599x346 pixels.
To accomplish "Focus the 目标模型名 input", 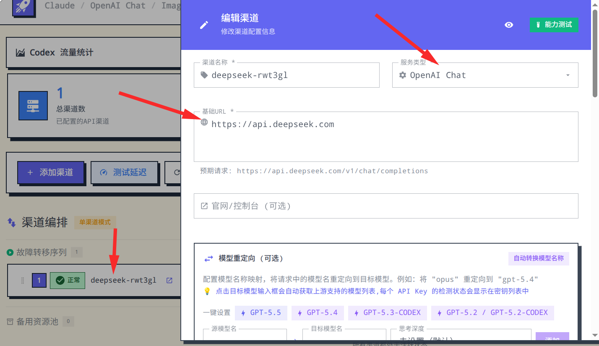I will point(344,336).
